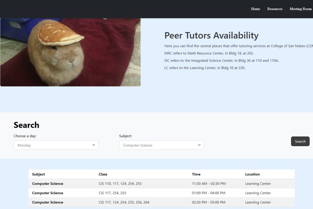The image size is (313, 209).
Task: Select class cell CIS 110, 117, 124, 254, 255
Action: point(120,183)
